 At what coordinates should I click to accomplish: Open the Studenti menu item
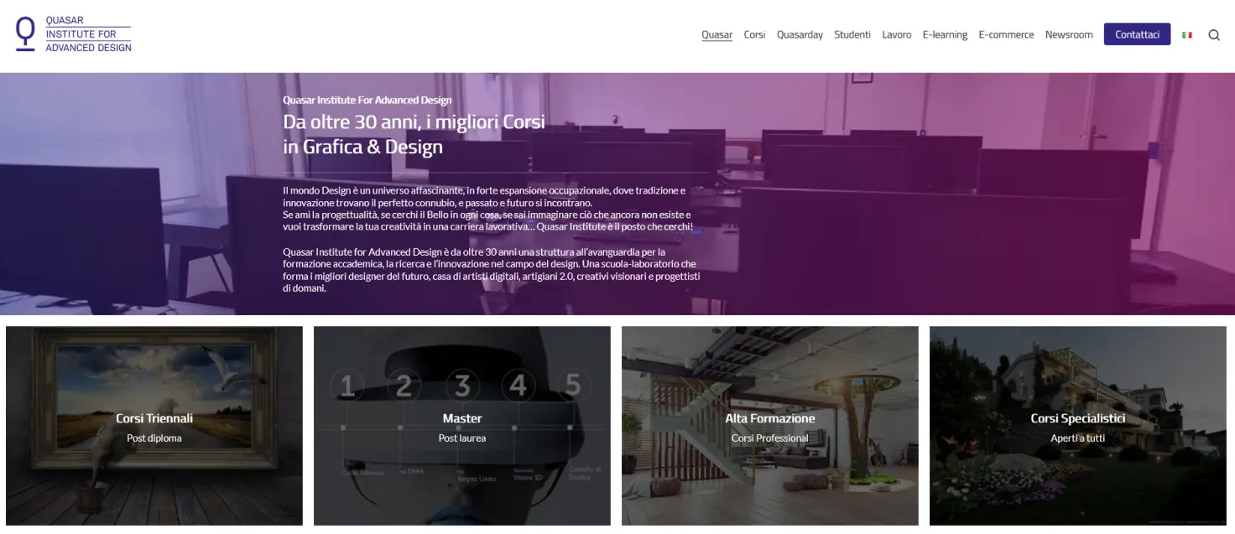[x=852, y=34]
